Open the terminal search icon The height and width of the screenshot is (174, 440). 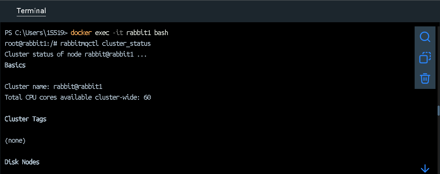coord(425,37)
